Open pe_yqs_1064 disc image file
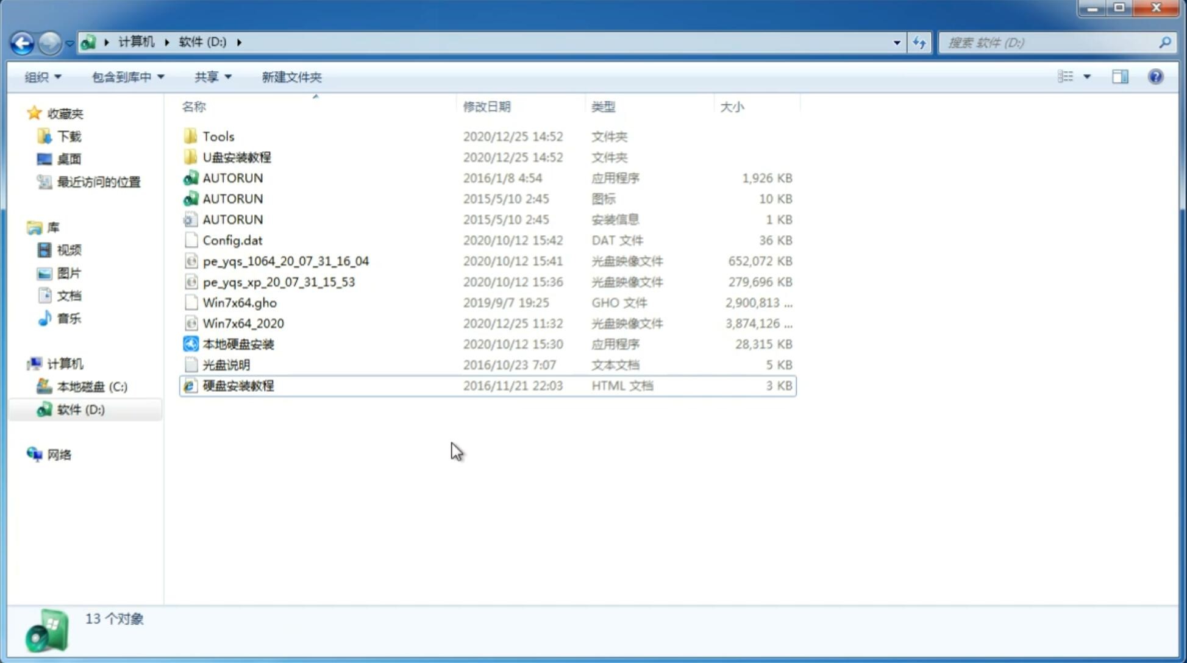The width and height of the screenshot is (1187, 663). (285, 261)
